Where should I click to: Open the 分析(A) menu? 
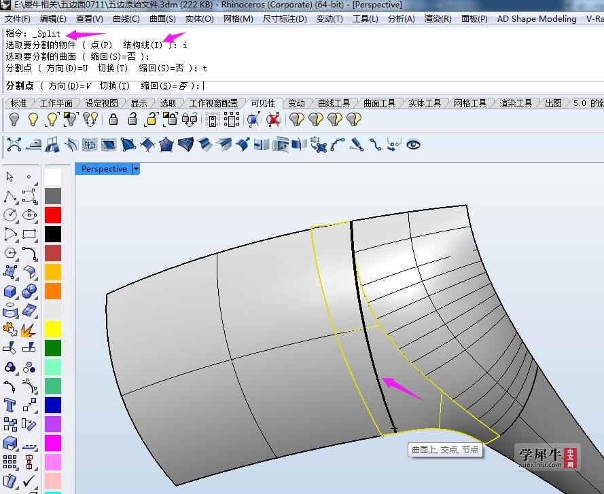(401, 19)
